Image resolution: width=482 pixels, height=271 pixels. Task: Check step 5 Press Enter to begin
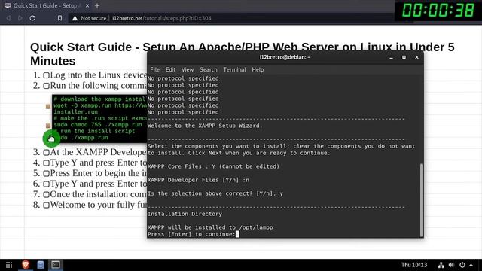47,174
